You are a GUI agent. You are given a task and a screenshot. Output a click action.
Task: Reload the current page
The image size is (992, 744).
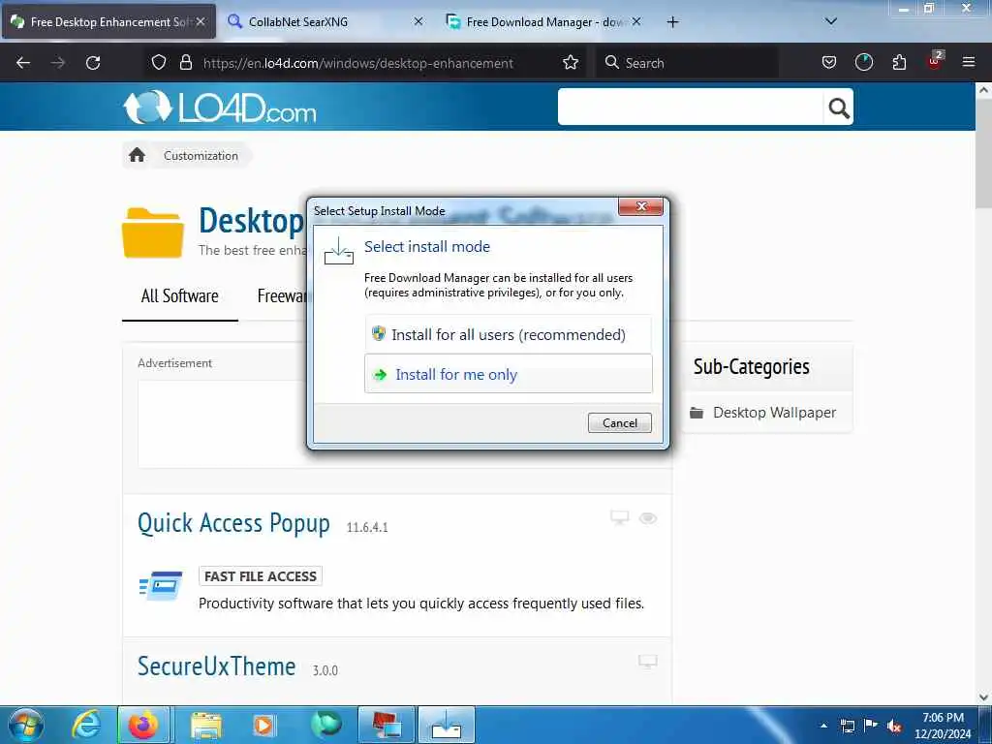pyautogui.click(x=93, y=63)
